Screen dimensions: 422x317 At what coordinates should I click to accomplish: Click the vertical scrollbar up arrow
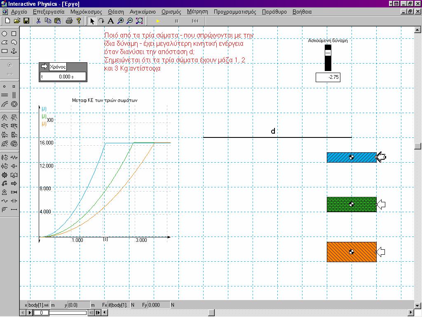[418, 30]
